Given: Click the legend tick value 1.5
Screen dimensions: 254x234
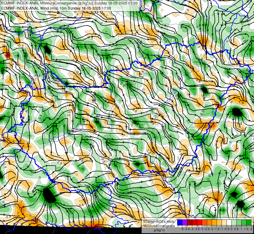Looking at the screenshot, I should coord(246,229).
